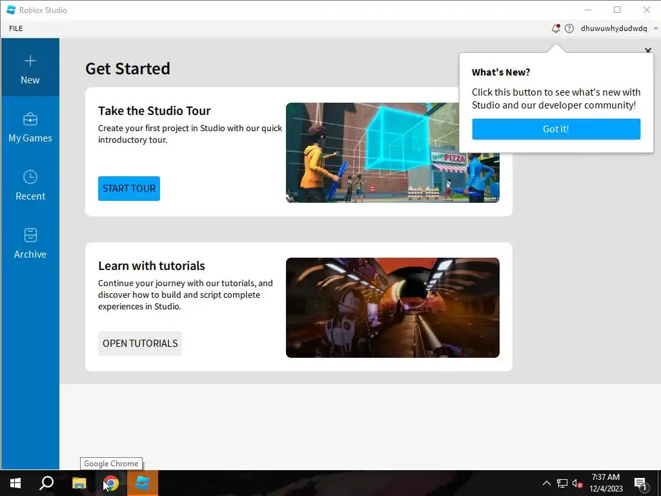Open the taskbar clock and date

605,483
